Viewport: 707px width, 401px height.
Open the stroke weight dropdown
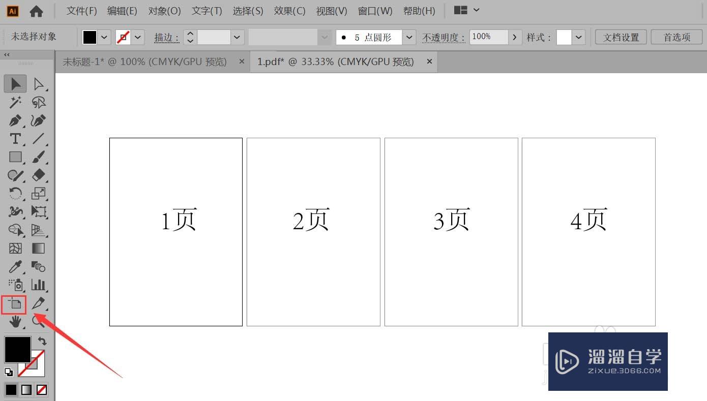[237, 37]
